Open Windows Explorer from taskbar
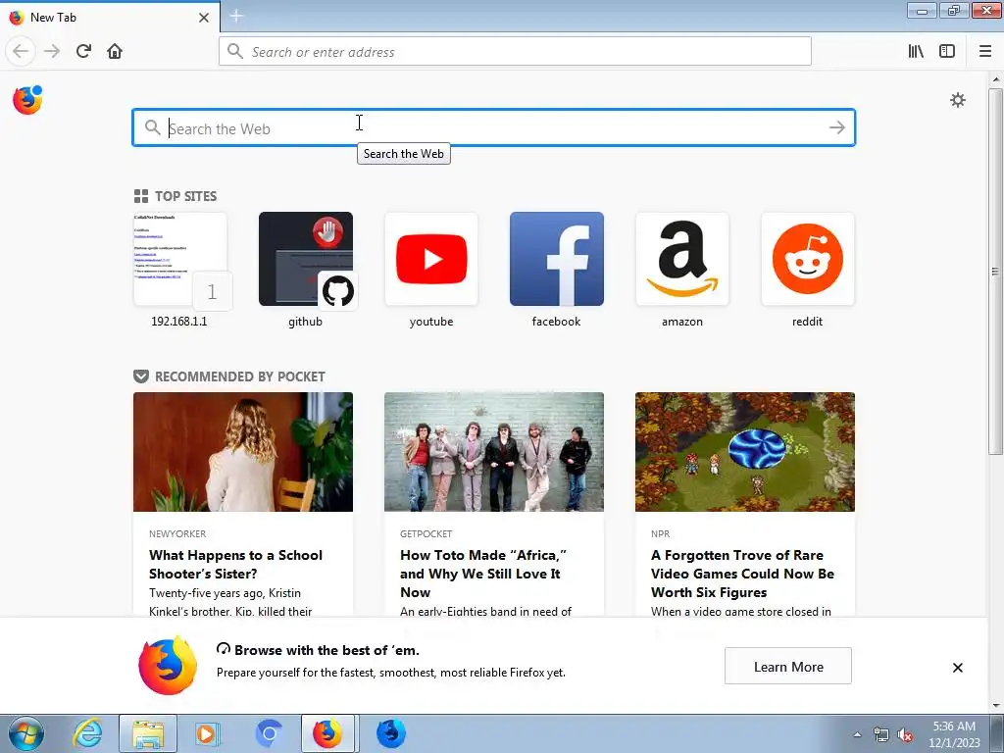This screenshot has height=753, width=1004. pos(148,733)
